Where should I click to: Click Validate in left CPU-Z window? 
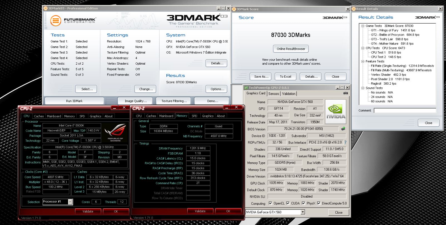click(x=88, y=211)
